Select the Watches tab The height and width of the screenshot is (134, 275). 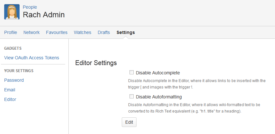83,32
